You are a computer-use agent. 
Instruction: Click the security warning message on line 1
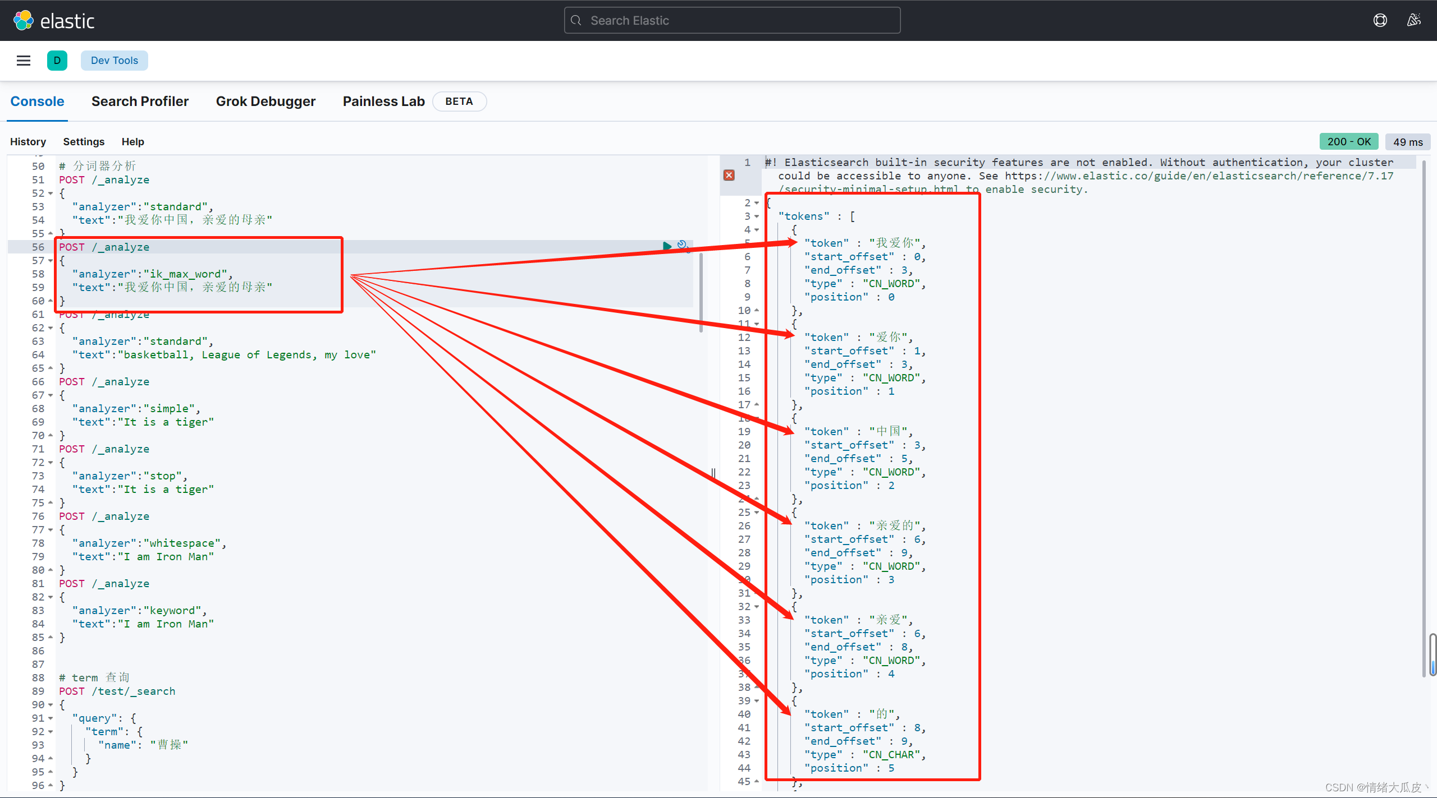(x=1079, y=176)
